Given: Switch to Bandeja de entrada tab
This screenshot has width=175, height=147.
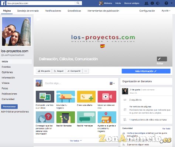Looking at the screenshot, I should coord(28,11).
